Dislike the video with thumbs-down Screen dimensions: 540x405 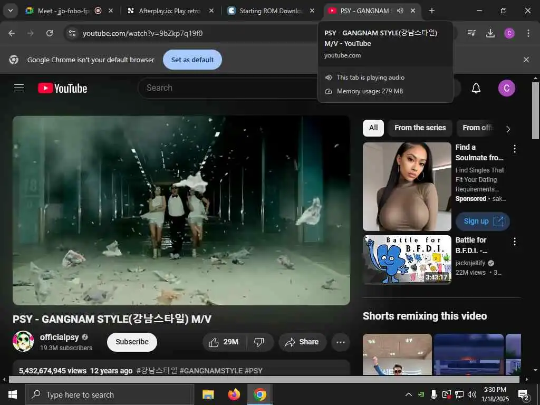pyautogui.click(x=259, y=342)
